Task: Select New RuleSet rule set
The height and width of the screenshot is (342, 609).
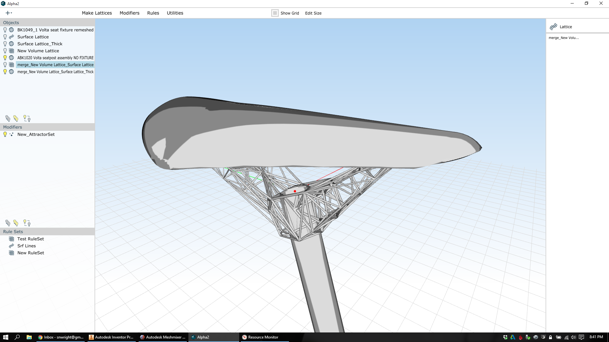Action: point(31,253)
